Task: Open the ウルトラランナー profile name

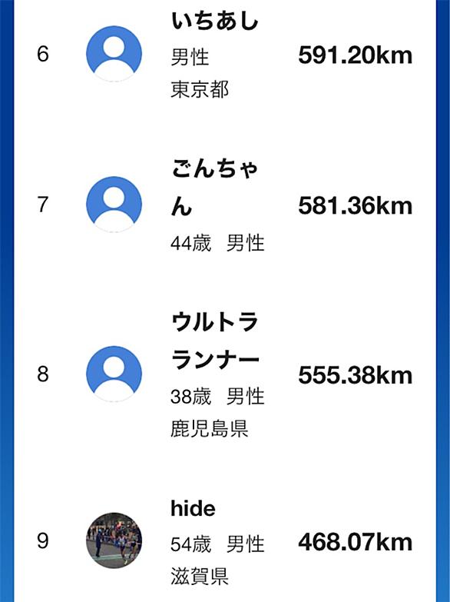Action: 215,340
